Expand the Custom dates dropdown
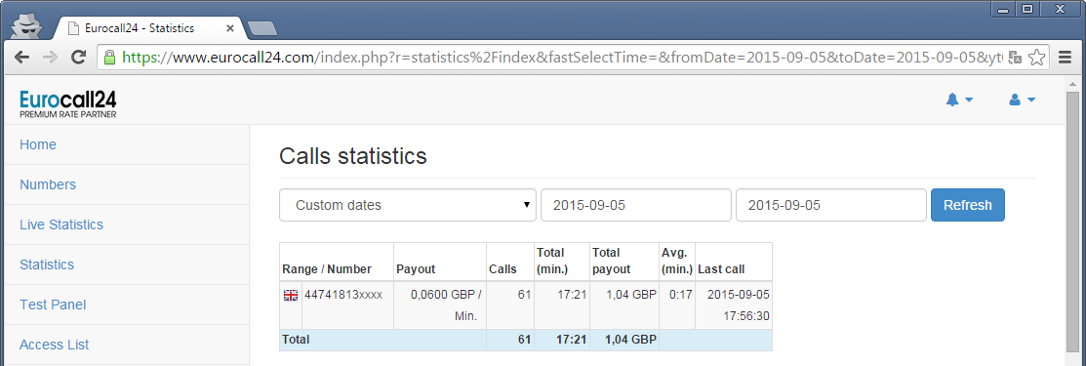Screen dimensions: 1086x366 (x=408, y=205)
